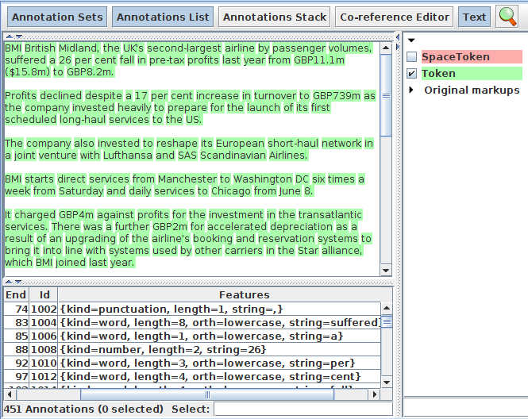528x419 pixels.
Task: Toggle the Text view button
Action: tap(474, 17)
